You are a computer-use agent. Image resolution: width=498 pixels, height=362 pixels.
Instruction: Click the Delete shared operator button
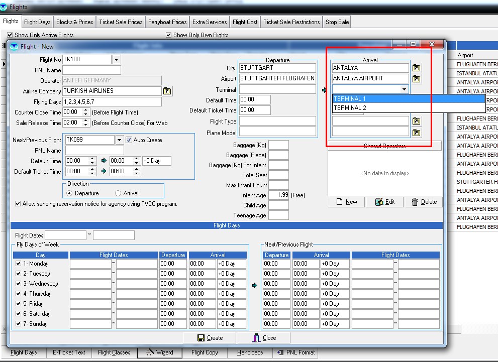click(x=424, y=202)
